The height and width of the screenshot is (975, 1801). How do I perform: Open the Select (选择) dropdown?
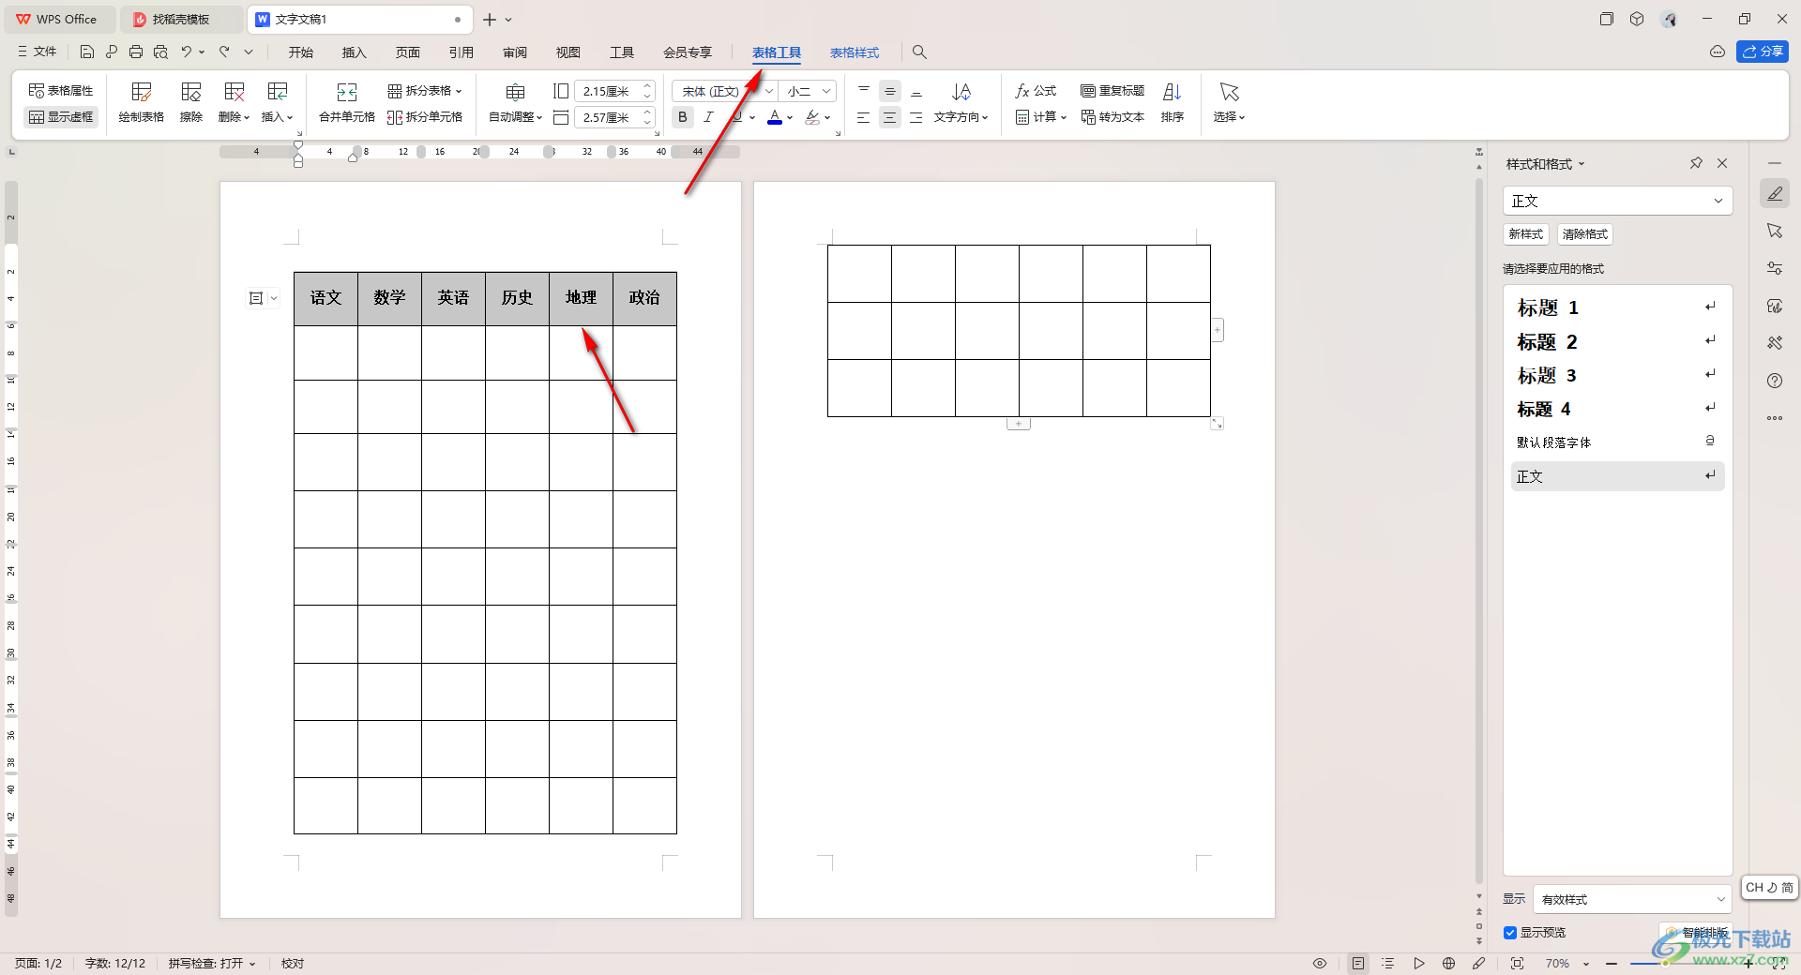1229,117
